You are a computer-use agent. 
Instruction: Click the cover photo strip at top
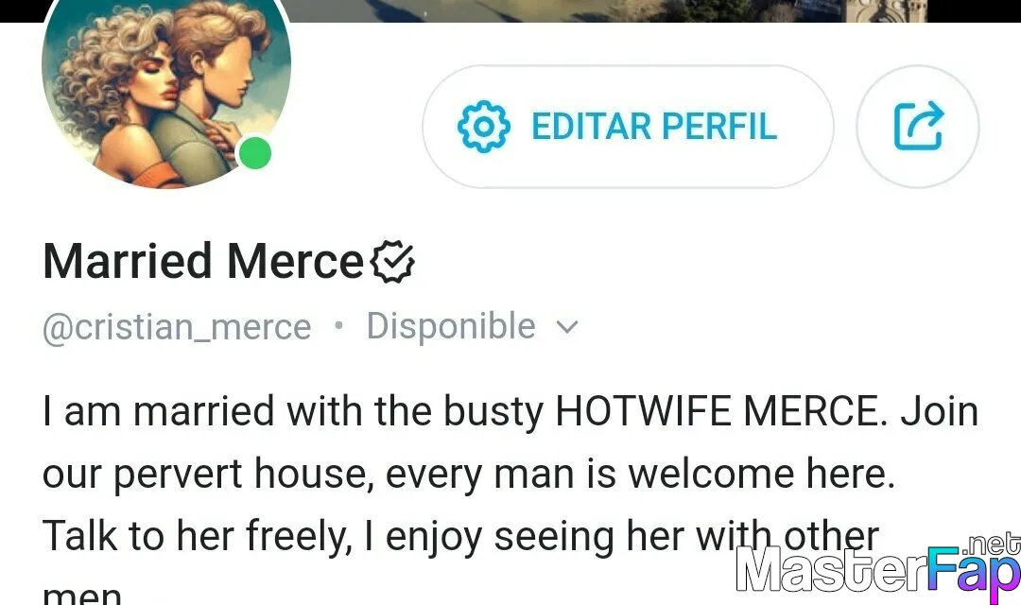pyautogui.click(x=606, y=10)
